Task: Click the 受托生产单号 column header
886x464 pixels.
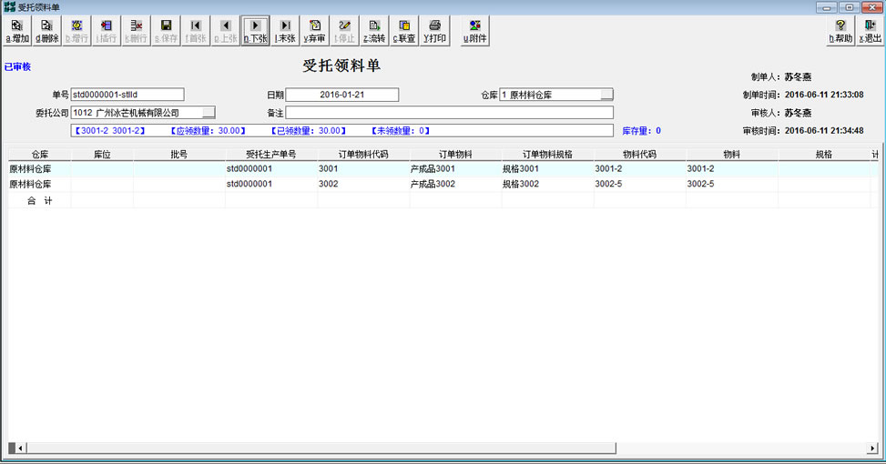Action: tap(271, 154)
